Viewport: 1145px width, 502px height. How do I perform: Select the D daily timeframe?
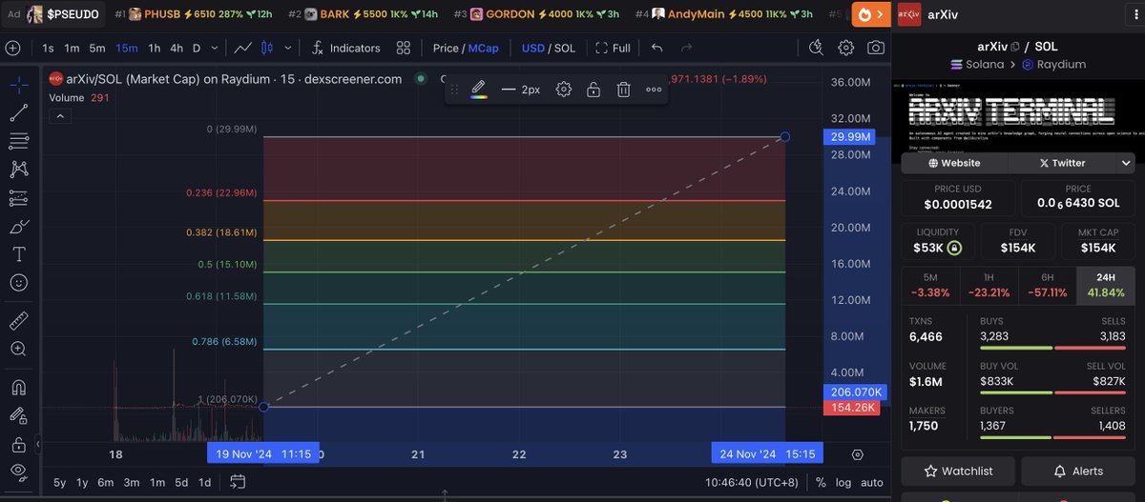tap(197, 48)
